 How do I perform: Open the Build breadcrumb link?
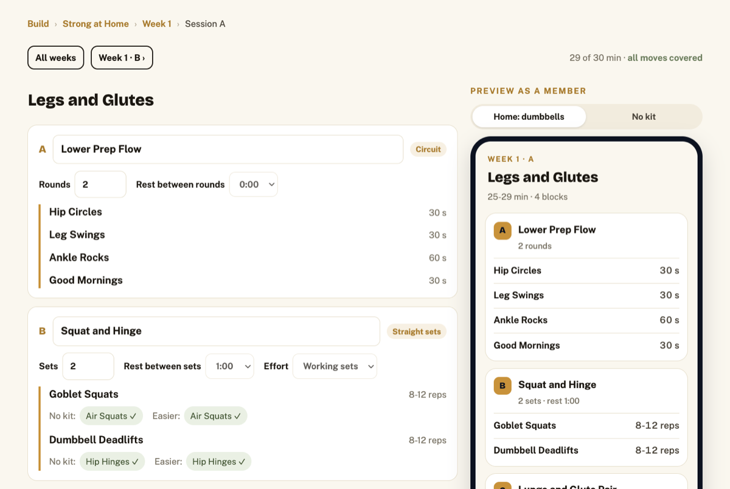click(x=38, y=24)
